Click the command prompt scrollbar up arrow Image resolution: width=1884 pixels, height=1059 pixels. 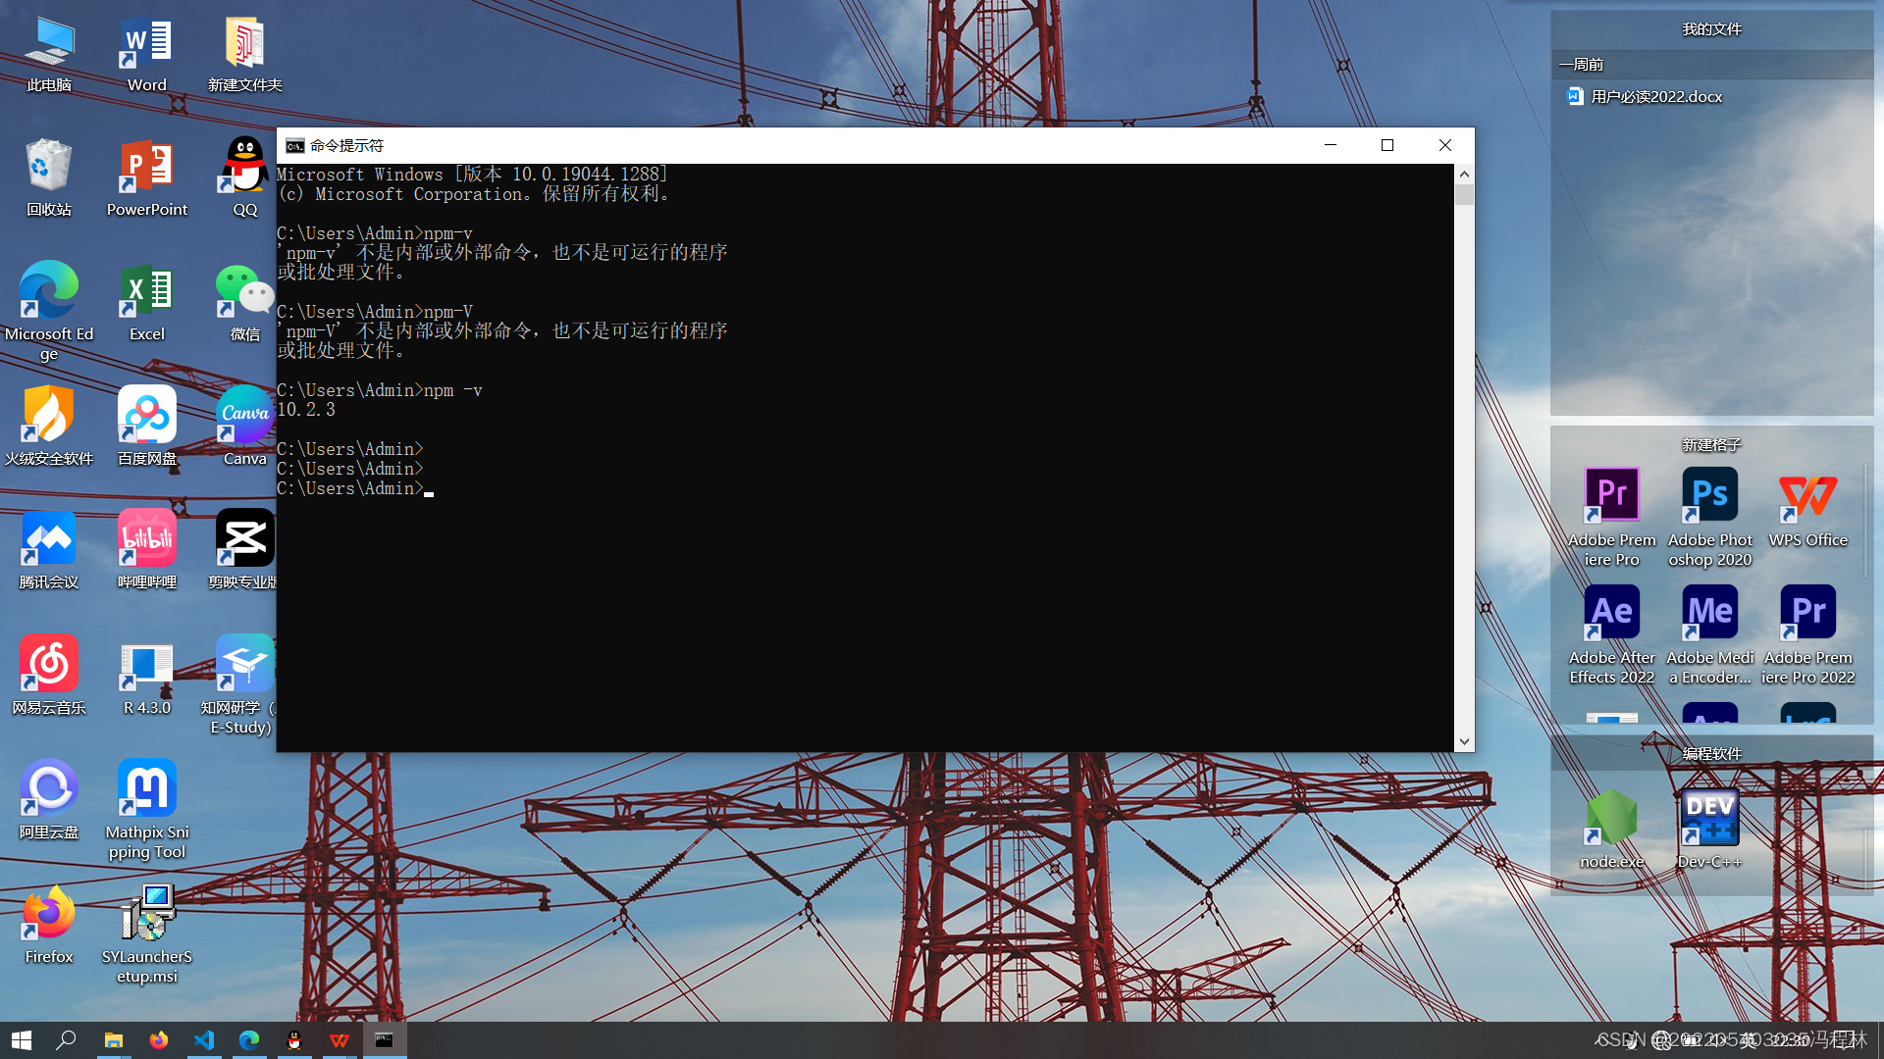pyautogui.click(x=1464, y=175)
